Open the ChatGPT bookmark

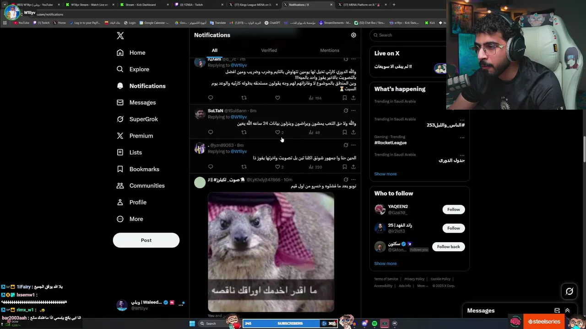tap(272, 22)
